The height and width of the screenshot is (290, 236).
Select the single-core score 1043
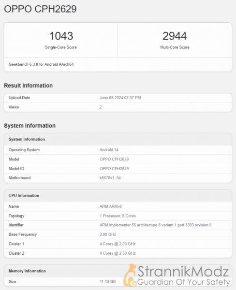(61, 36)
